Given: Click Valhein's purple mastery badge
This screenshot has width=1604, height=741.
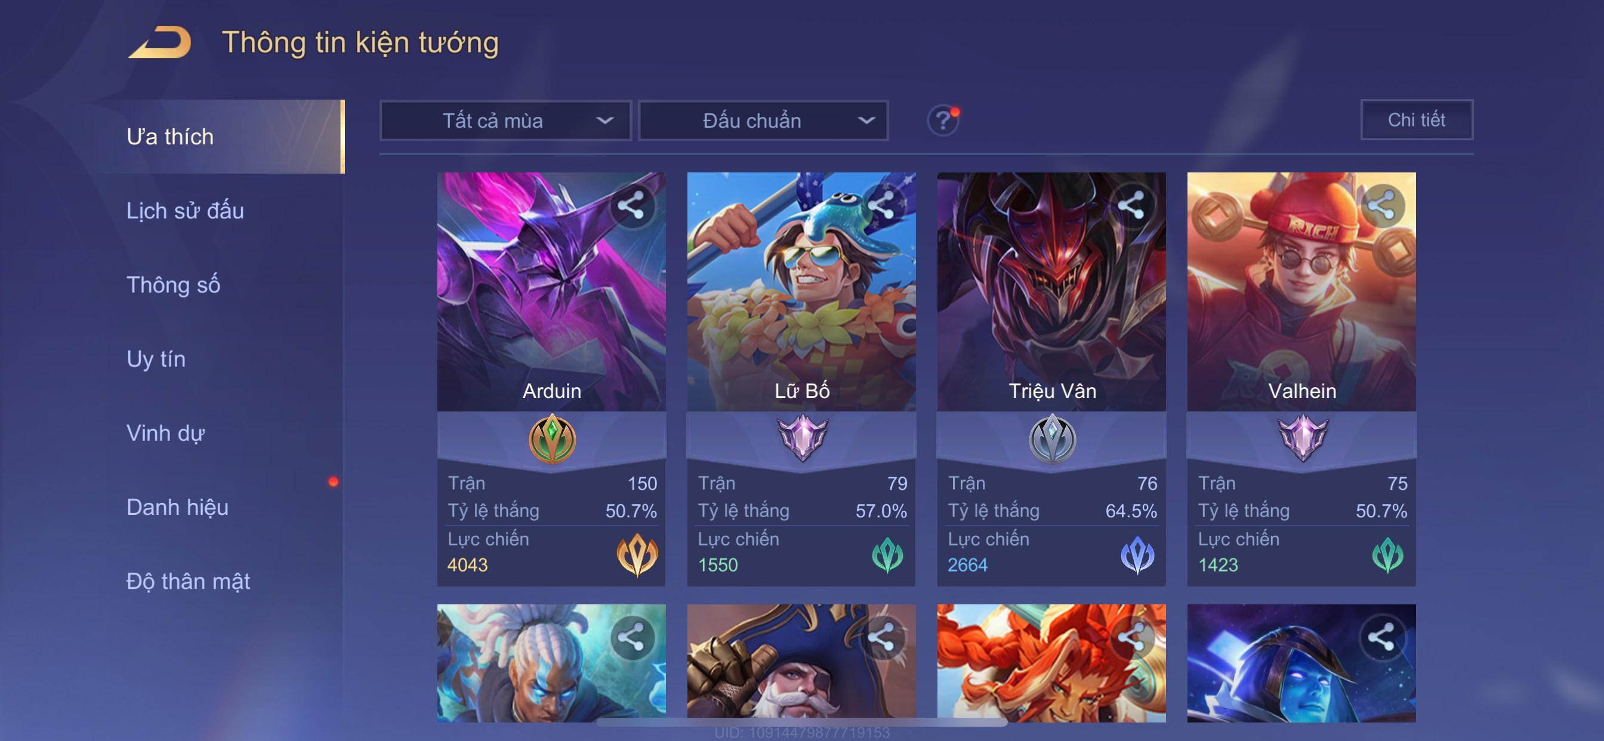Looking at the screenshot, I should [1302, 438].
